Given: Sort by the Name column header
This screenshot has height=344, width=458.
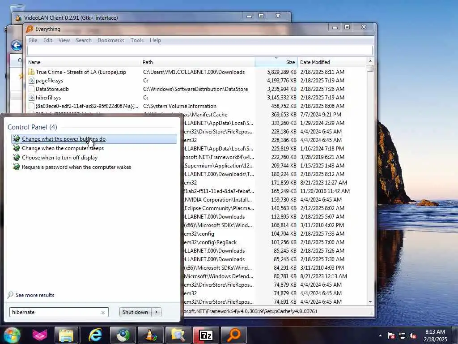Looking at the screenshot, I should click(83, 62).
